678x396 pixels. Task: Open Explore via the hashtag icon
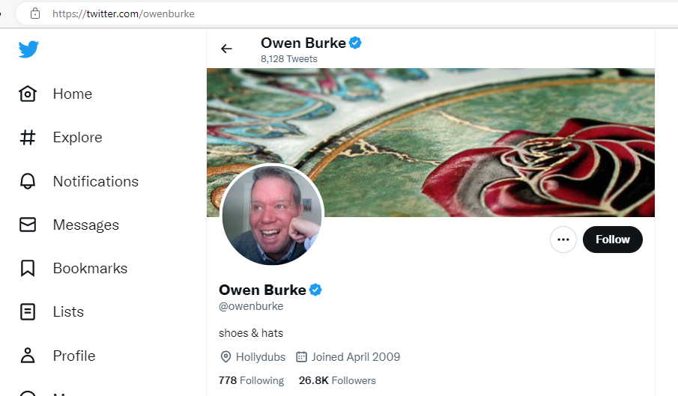click(28, 137)
